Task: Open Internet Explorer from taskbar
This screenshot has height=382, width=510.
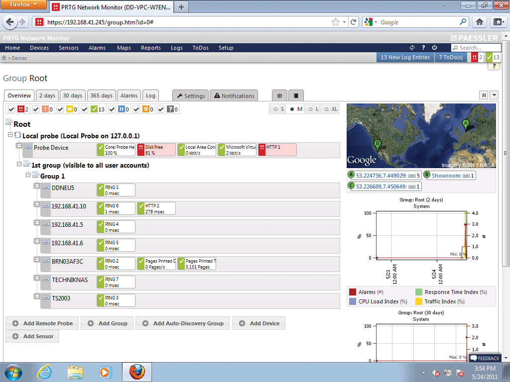Action: (x=44, y=372)
